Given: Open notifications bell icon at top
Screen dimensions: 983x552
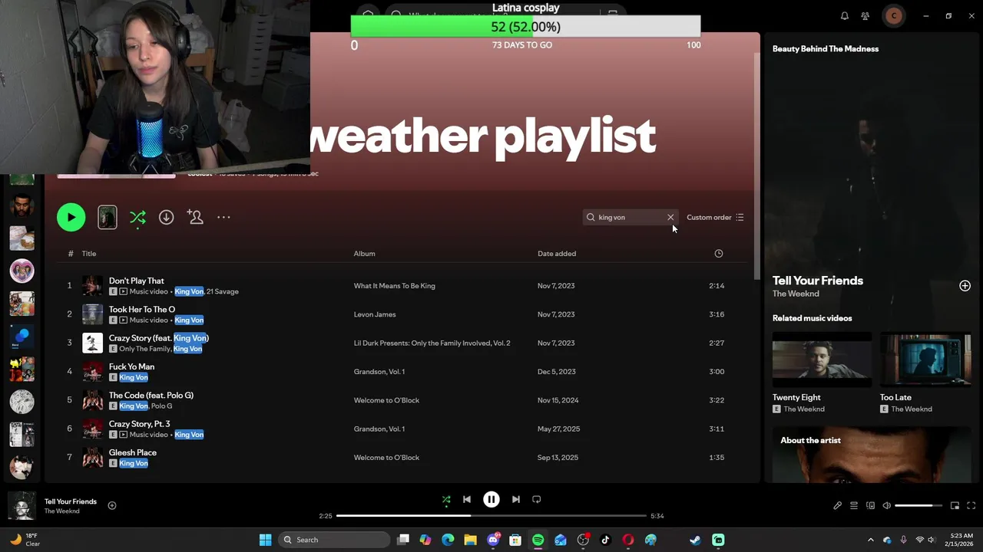Looking at the screenshot, I should [x=845, y=16].
